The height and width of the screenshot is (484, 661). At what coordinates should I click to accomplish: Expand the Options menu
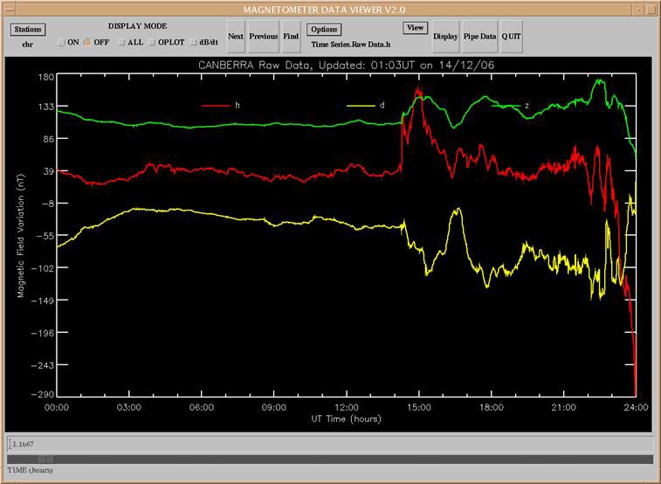tap(324, 29)
